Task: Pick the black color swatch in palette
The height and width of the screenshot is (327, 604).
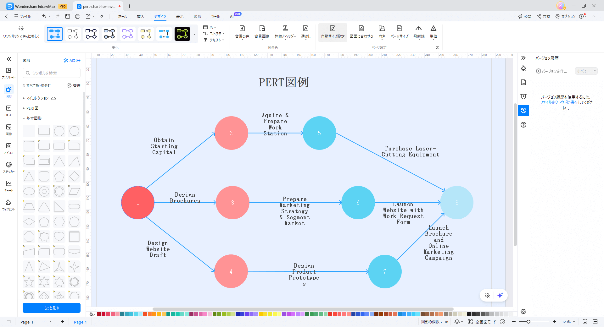Action: tap(469, 314)
